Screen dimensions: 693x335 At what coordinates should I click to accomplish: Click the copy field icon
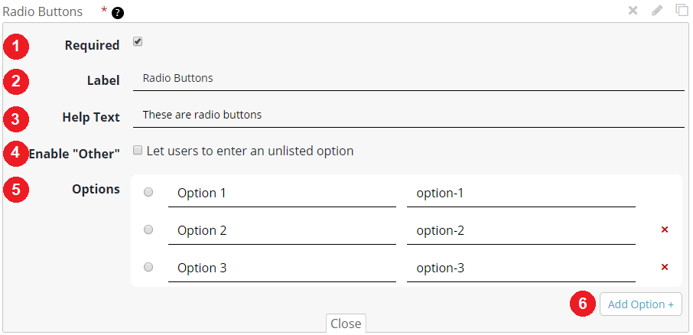[682, 10]
